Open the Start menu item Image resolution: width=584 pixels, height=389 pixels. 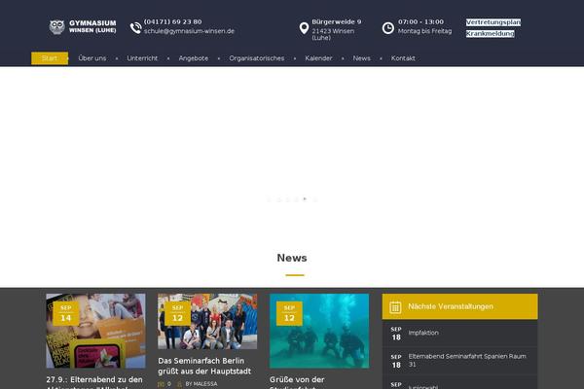tap(50, 58)
